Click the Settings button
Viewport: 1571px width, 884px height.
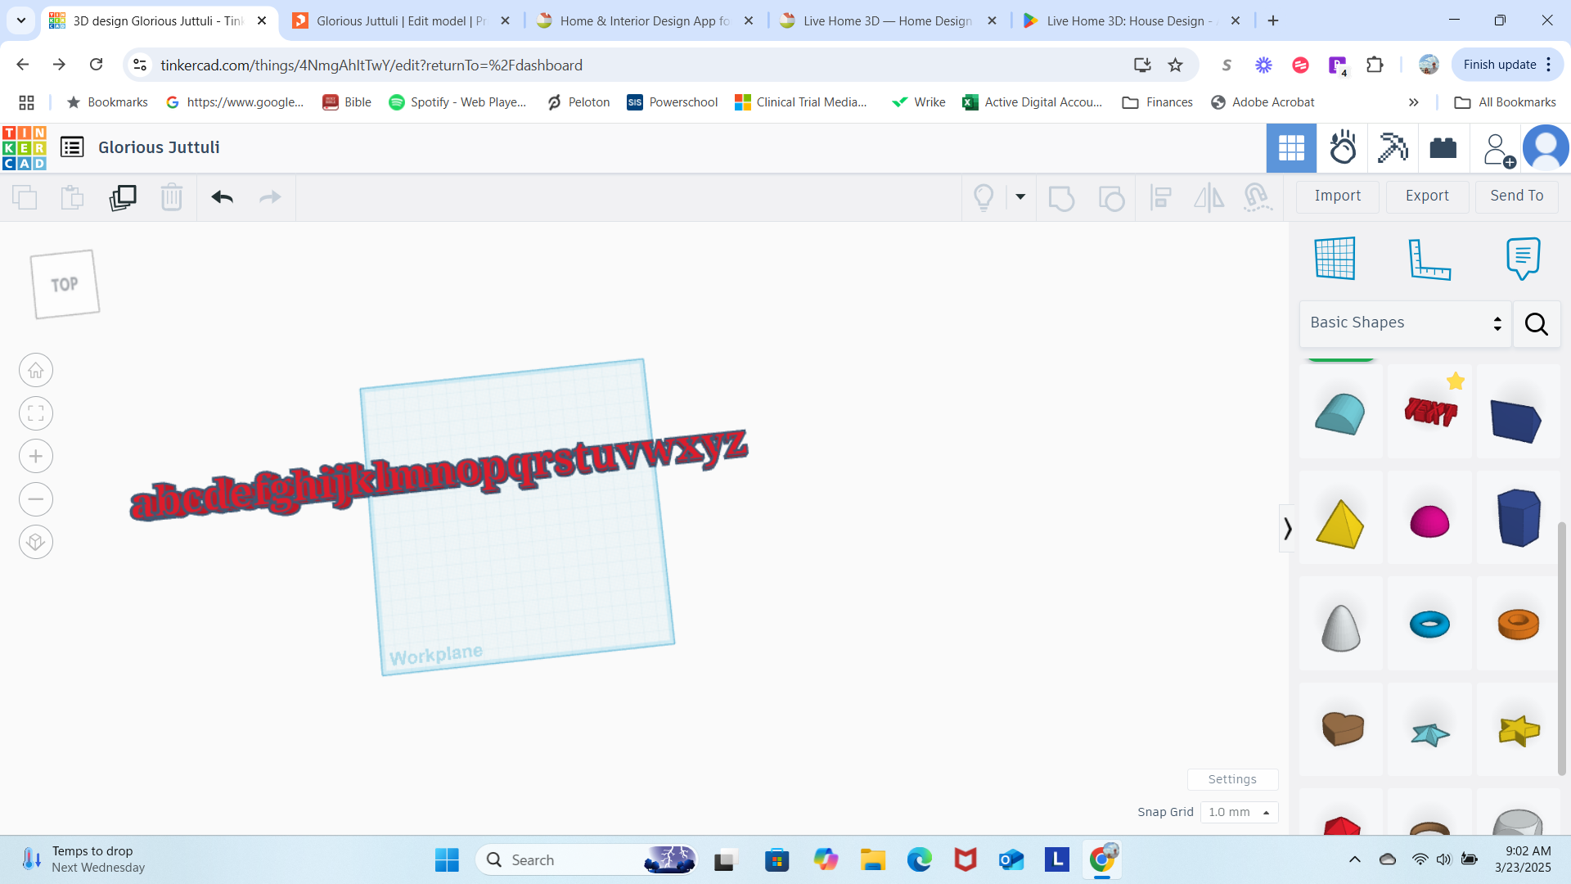click(x=1232, y=779)
